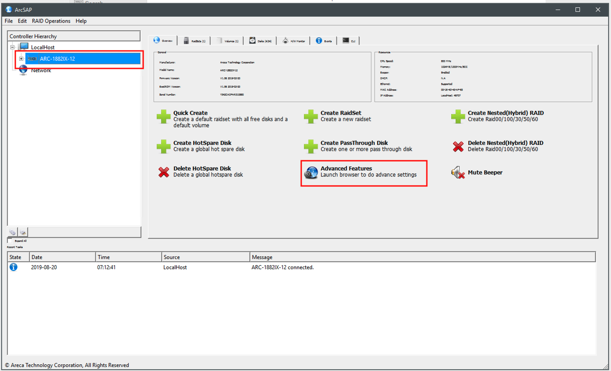Open the H/W Monitor tab

click(294, 41)
